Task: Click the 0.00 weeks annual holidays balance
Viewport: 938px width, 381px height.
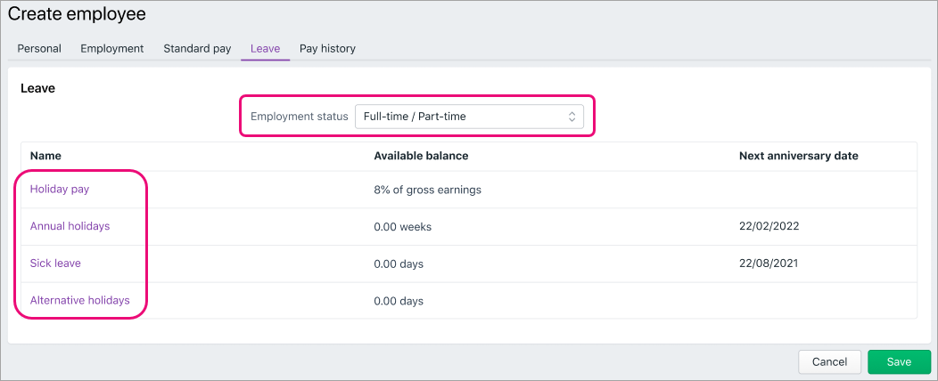Action: (403, 227)
